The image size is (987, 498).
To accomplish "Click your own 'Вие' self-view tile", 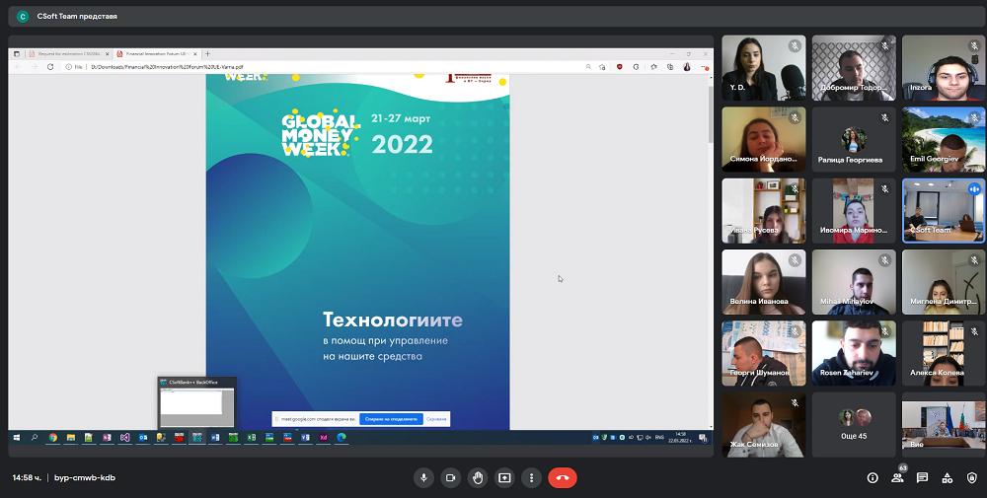I will click(944, 425).
